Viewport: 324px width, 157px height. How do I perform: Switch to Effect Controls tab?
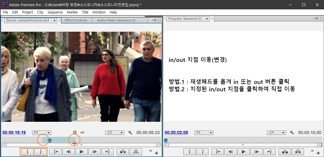click(76, 20)
